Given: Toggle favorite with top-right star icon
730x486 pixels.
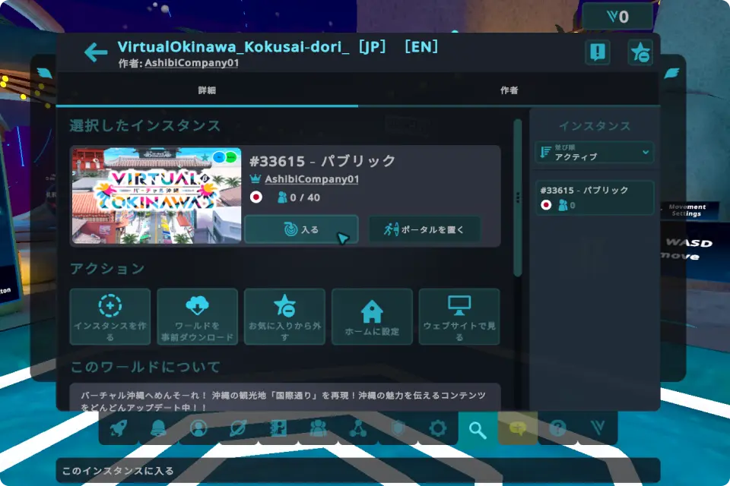Looking at the screenshot, I should point(640,52).
